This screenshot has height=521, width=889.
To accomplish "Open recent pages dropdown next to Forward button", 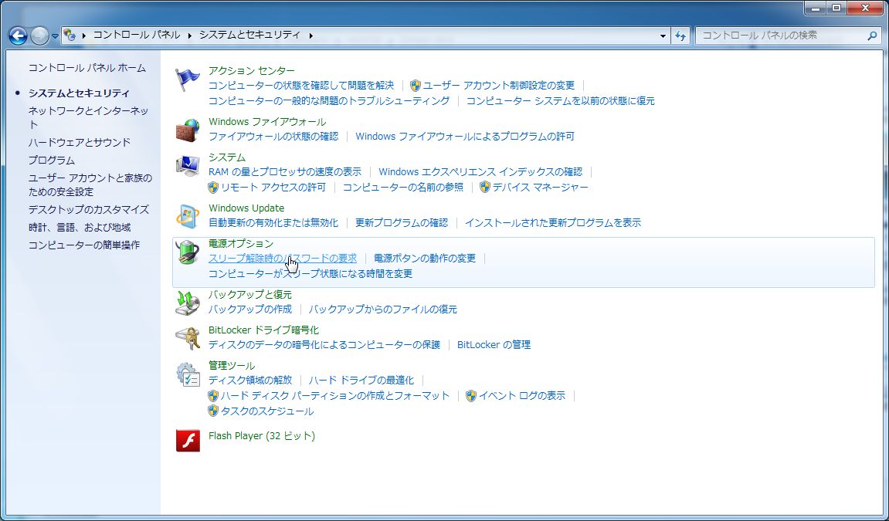I will click(x=55, y=36).
